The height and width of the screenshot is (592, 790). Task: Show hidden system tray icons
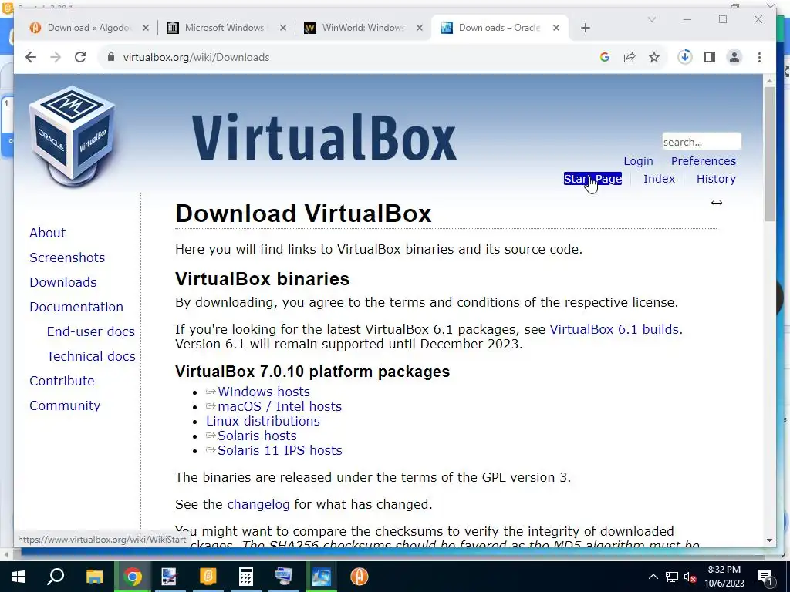point(653,577)
